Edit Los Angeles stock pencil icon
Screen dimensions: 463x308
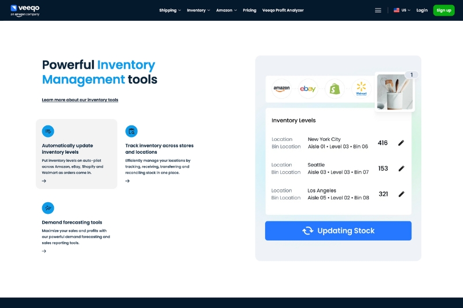click(401, 194)
